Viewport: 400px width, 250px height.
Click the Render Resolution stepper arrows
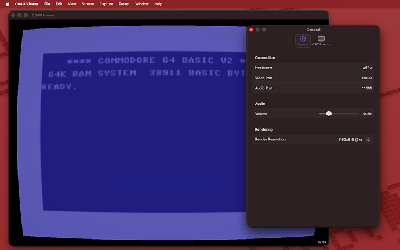tap(368, 139)
